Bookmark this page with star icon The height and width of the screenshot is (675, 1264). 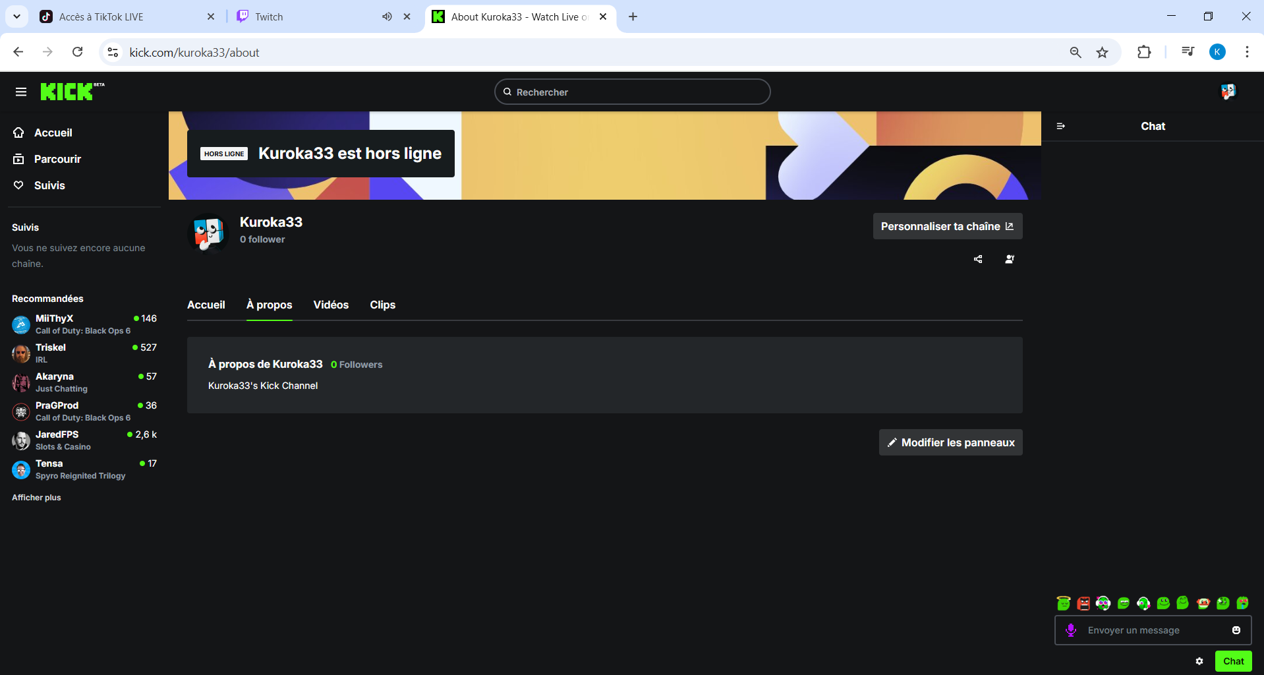[1102, 52]
